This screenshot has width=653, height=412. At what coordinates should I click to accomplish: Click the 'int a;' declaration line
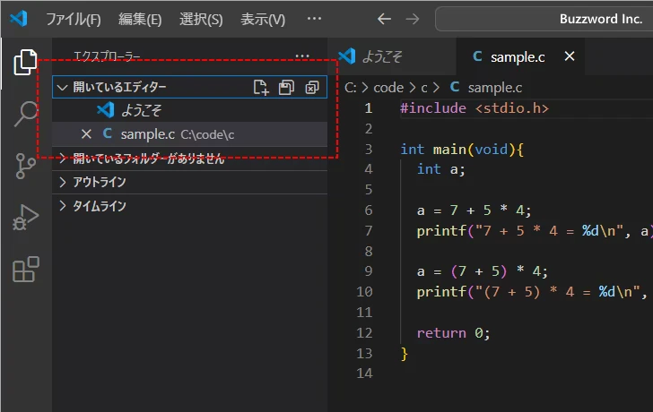[x=440, y=169]
